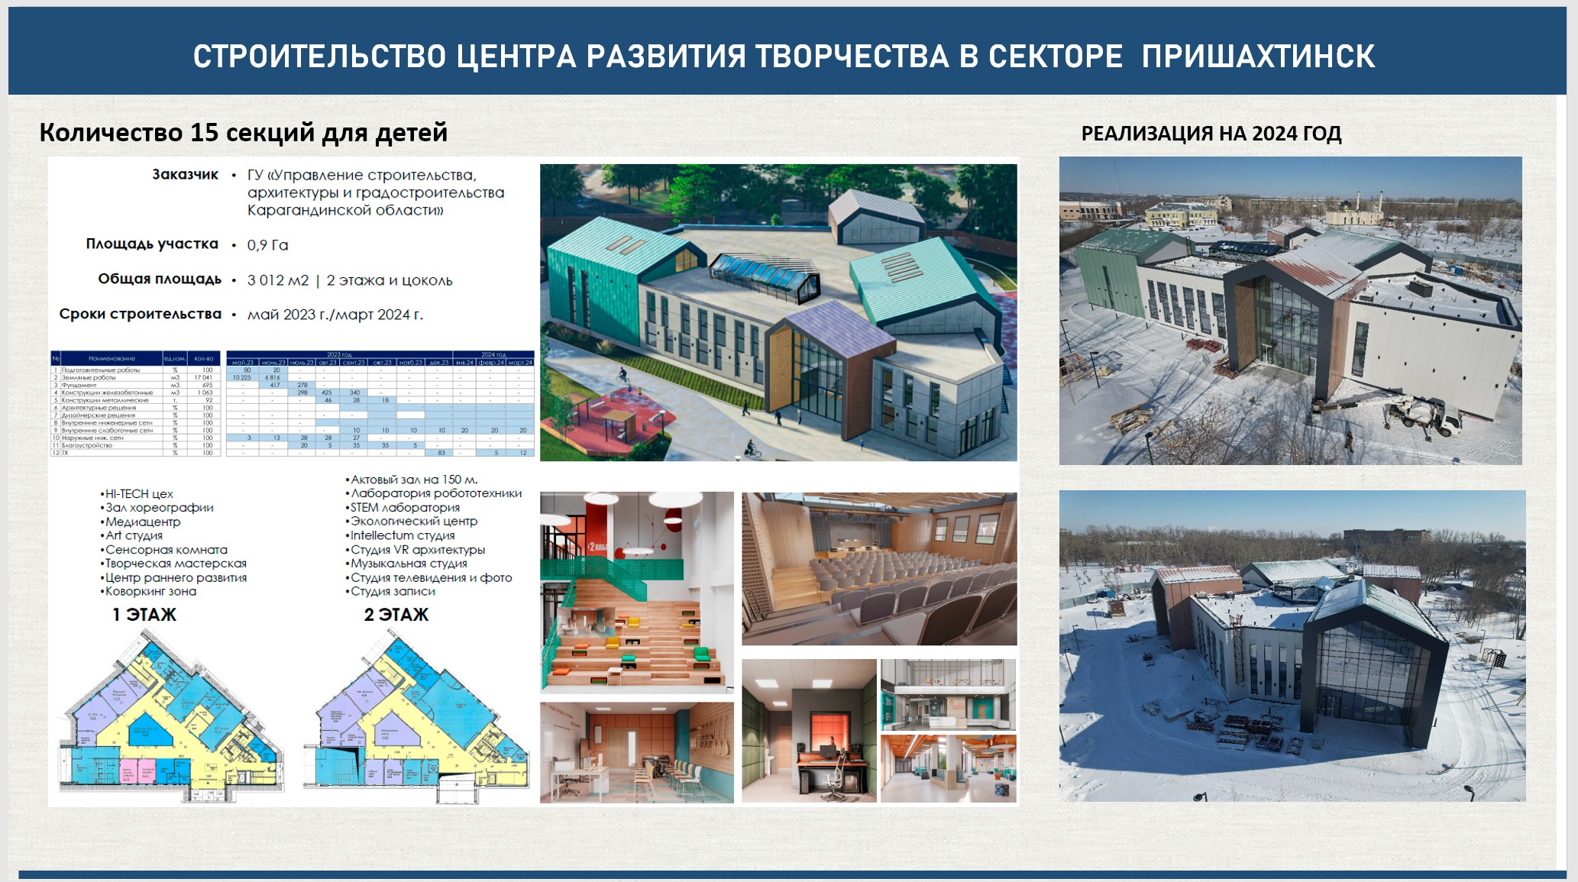The height and width of the screenshot is (882, 1578).
Task: Click the 'Заказчик' label
Action: click(x=185, y=175)
